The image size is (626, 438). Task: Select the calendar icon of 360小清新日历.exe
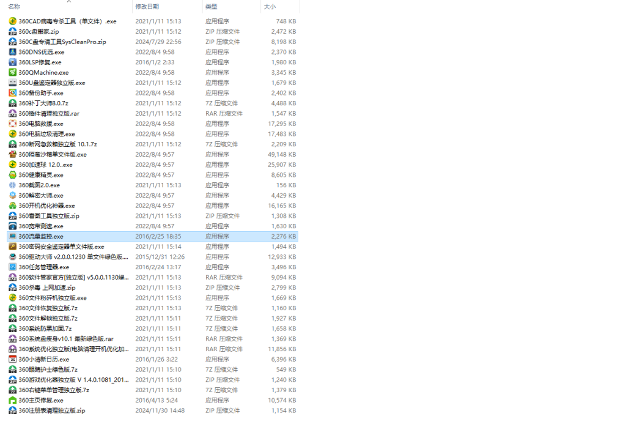click(x=12, y=359)
